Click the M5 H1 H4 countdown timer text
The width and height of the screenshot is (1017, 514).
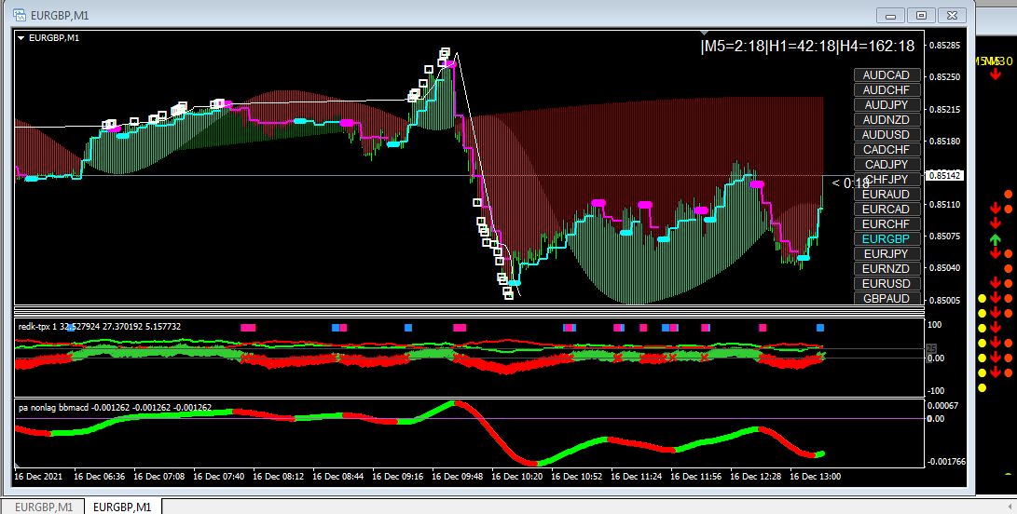tap(807, 46)
